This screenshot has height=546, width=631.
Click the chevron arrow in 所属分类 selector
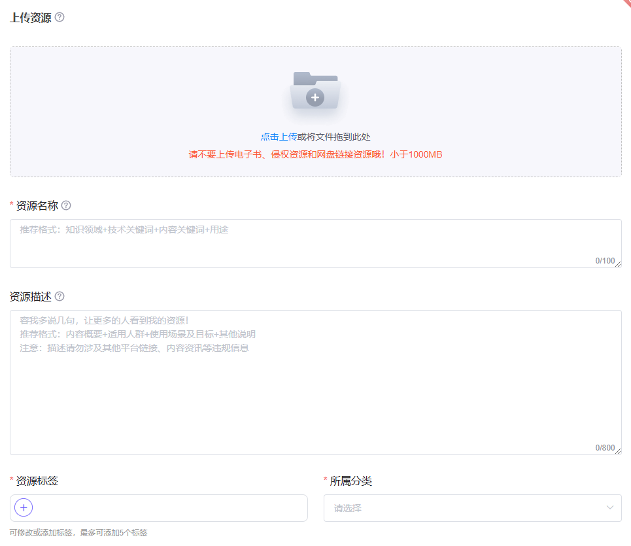[x=610, y=508]
